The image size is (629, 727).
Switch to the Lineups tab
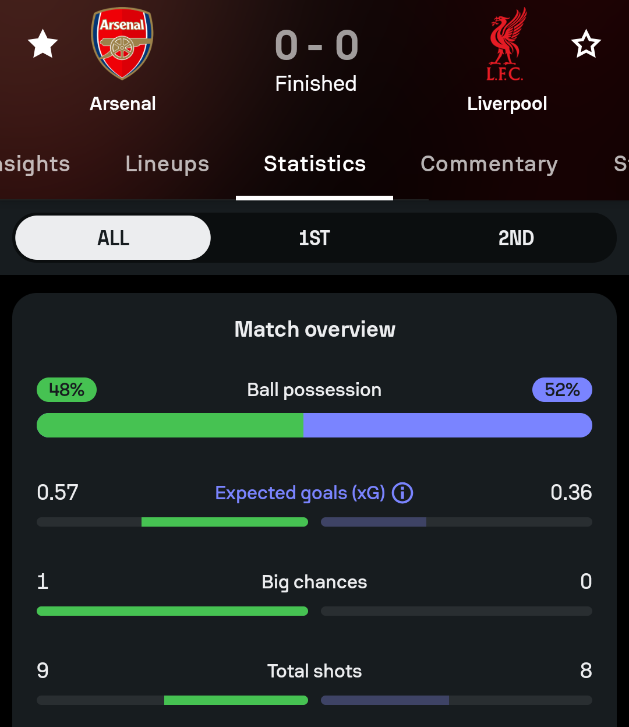(167, 164)
